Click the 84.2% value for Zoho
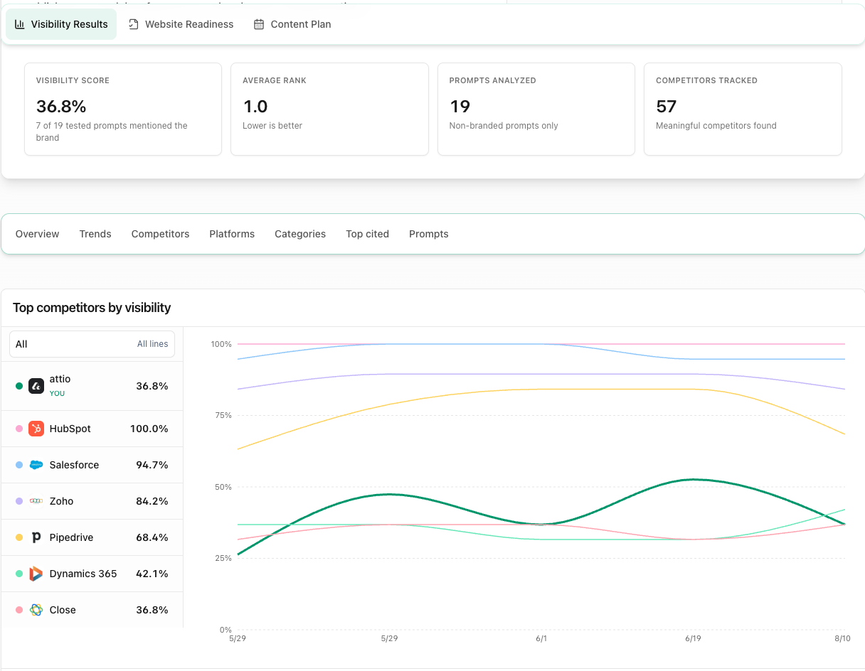Screen dimensions: 865x671 point(152,501)
